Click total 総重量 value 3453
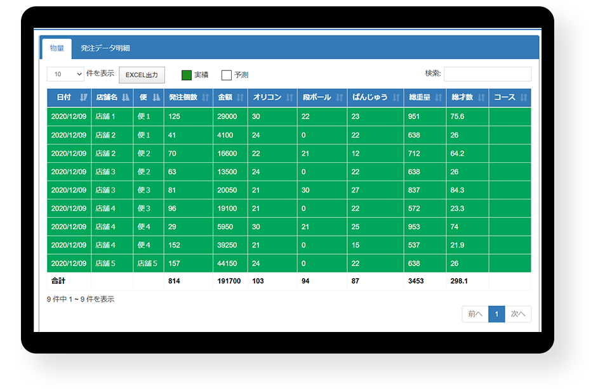The image size is (605, 389). click(x=416, y=281)
